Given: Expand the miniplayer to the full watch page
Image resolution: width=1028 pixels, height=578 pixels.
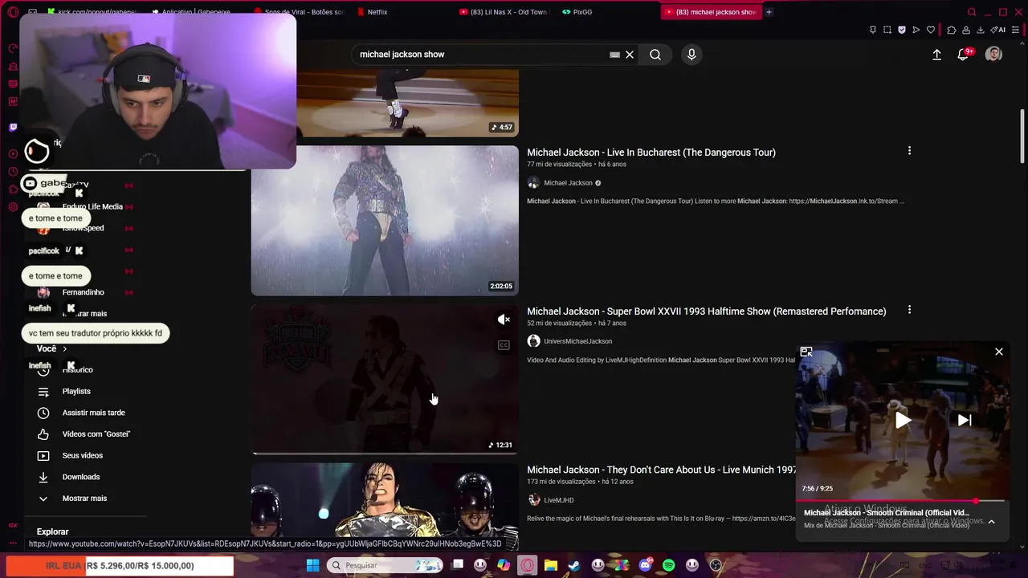Looking at the screenshot, I should (x=806, y=352).
